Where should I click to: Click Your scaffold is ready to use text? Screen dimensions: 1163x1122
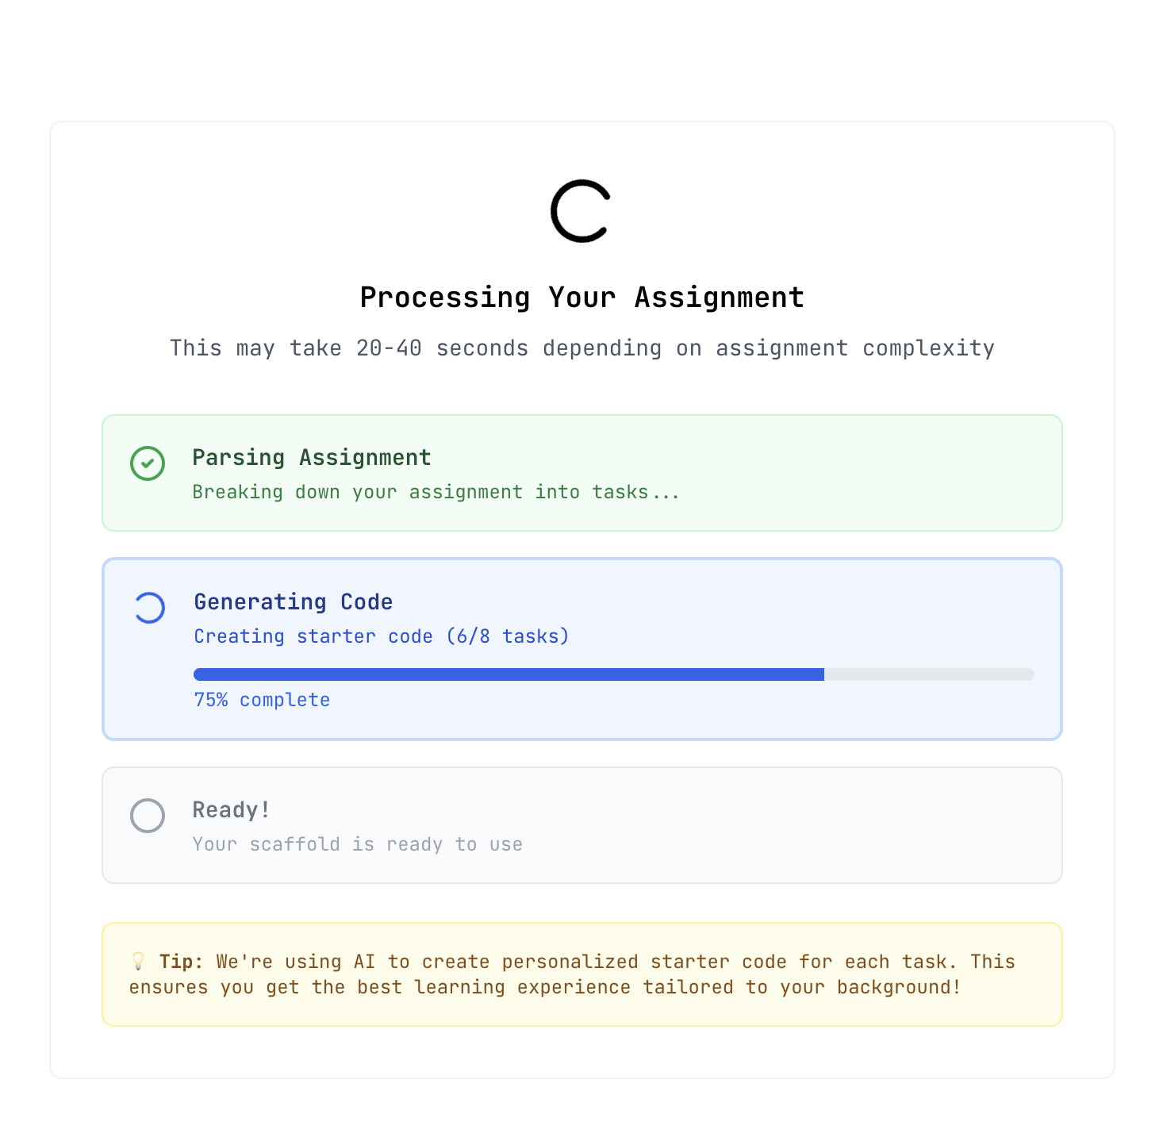357,844
